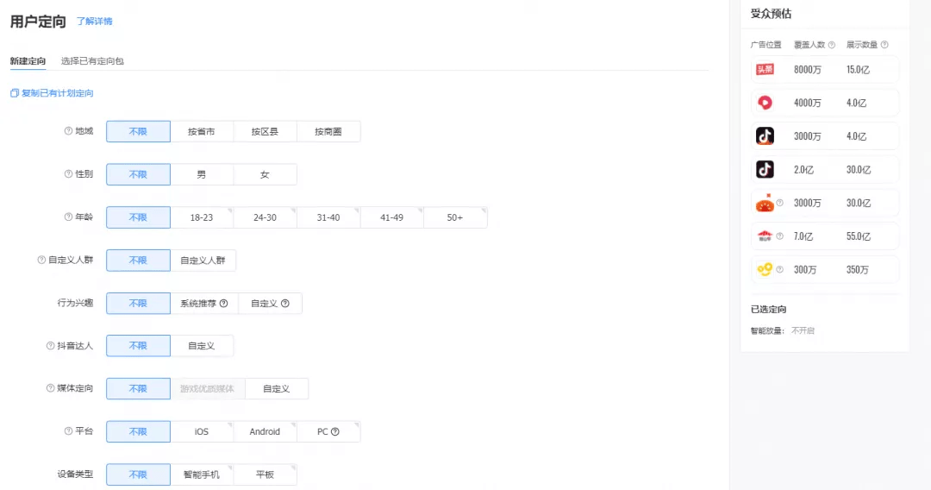Click the help icon in the 300万 placement row

coord(779,270)
